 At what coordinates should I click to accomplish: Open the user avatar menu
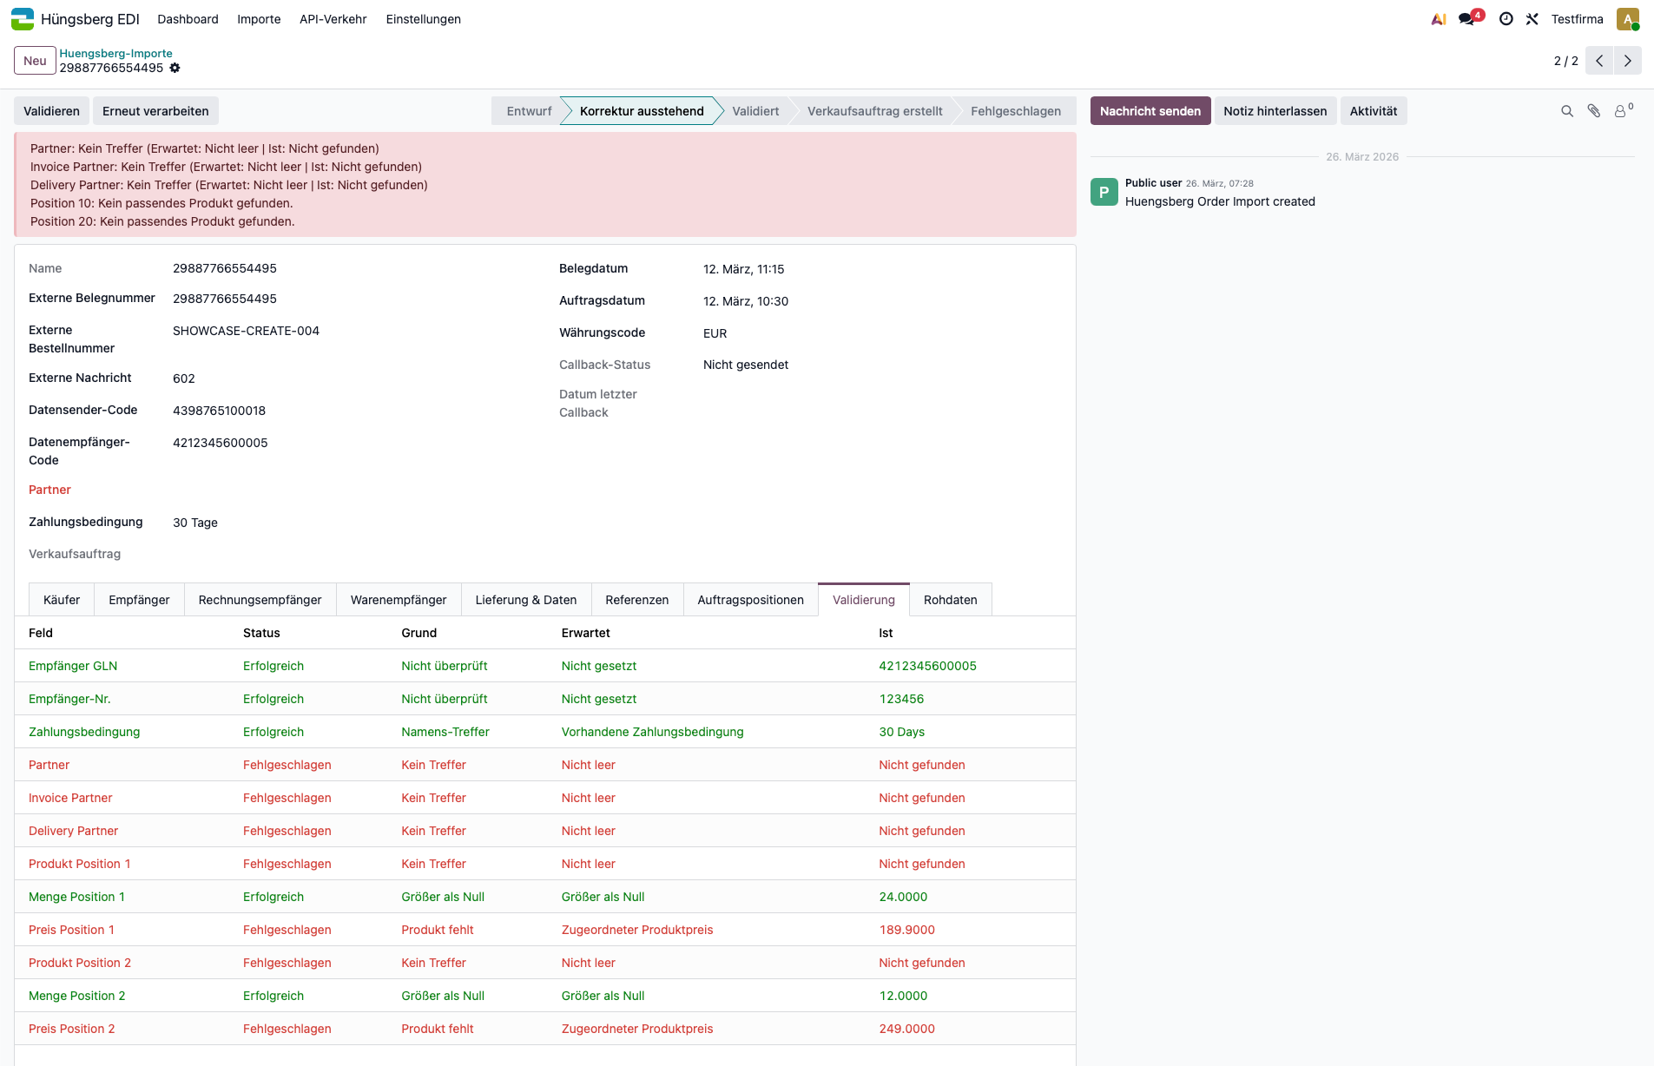[1627, 19]
